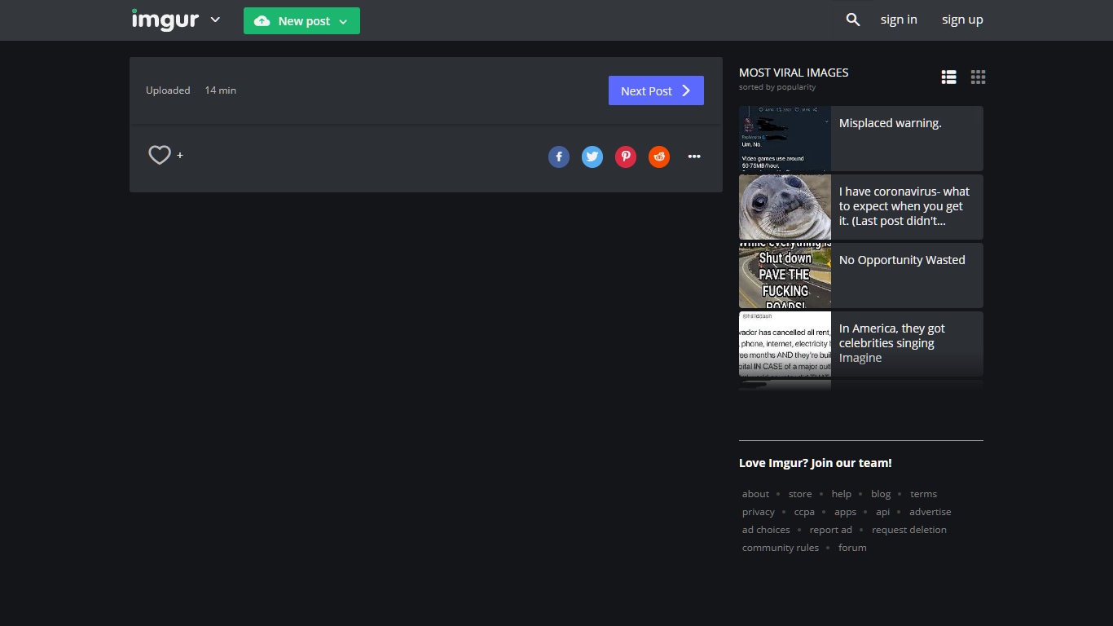Share post on Reddit
The height and width of the screenshot is (626, 1113).
pos(659,156)
